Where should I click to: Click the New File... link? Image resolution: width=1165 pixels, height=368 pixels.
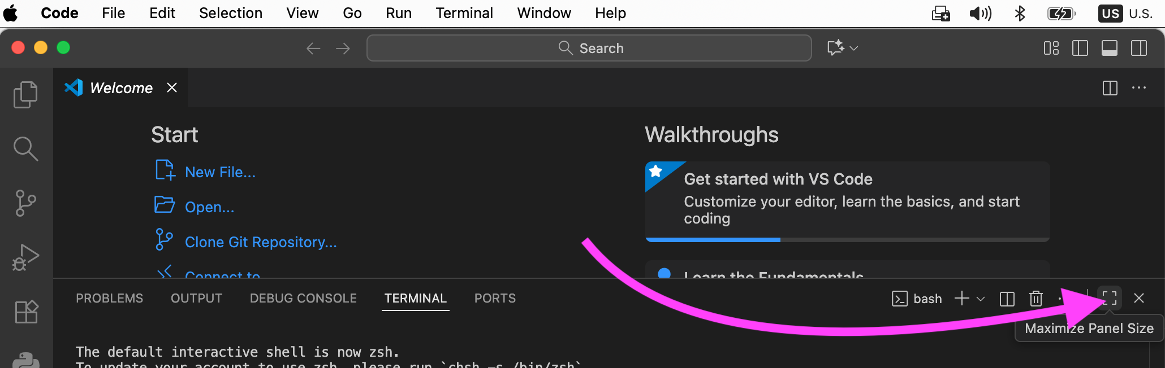click(220, 172)
